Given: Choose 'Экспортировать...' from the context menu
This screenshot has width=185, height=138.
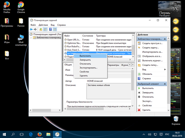Looking at the screenshot, I should (x=88, y=68).
